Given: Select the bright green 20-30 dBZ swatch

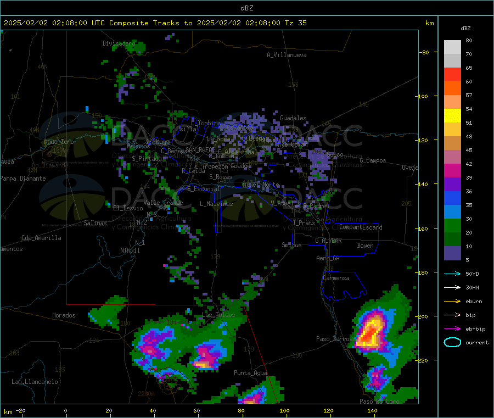Looking at the screenshot, I should tap(452, 225).
